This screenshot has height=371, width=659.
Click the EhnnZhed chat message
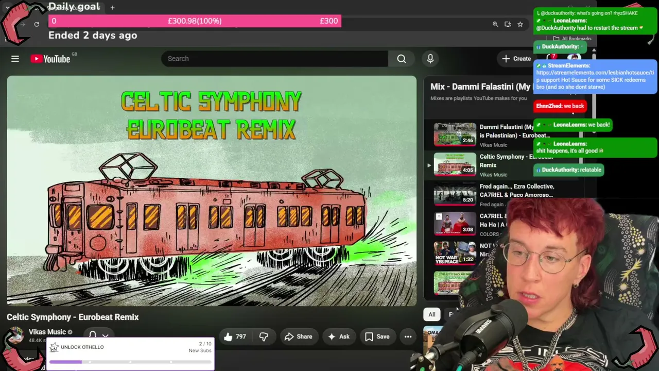pos(560,106)
